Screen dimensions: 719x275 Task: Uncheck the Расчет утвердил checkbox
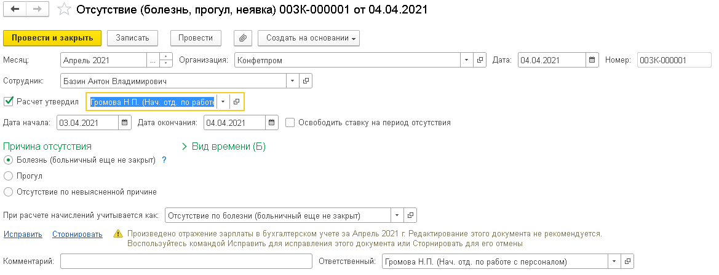[8, 101]
